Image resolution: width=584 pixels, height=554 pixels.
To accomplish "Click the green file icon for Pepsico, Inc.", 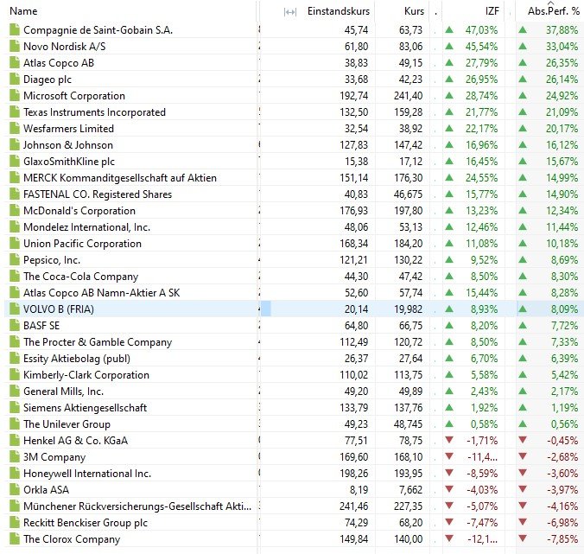I will tap(15, 259).
